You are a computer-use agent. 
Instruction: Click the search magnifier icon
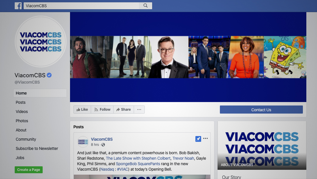point(145,6)
